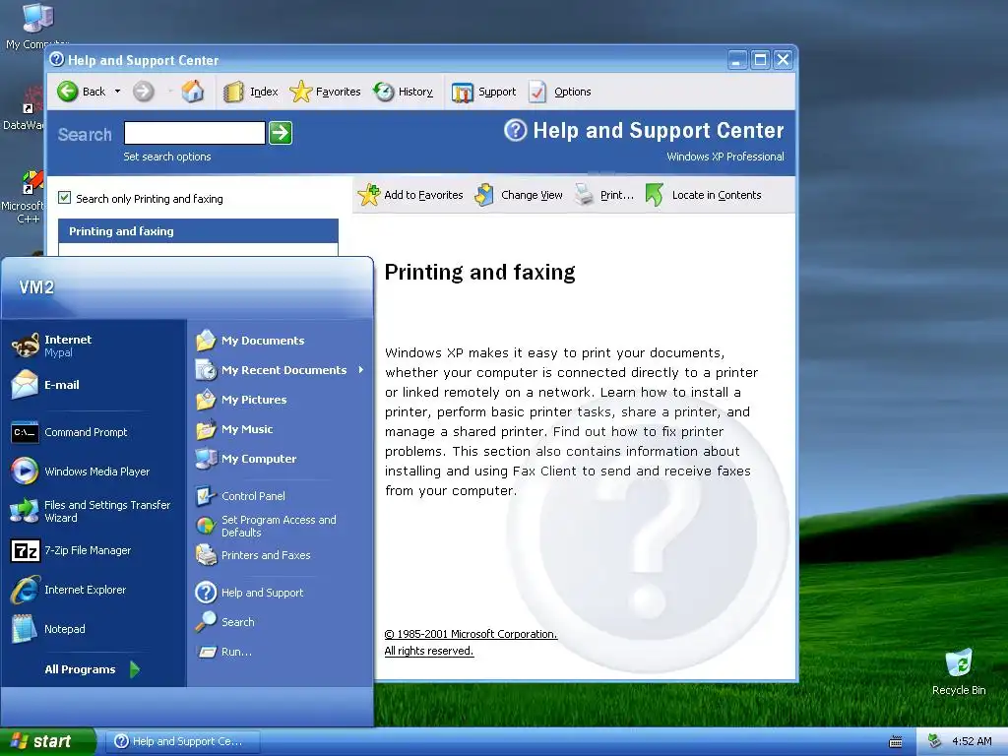
Task: Select My Computer desktop icon
Action: 37,26
